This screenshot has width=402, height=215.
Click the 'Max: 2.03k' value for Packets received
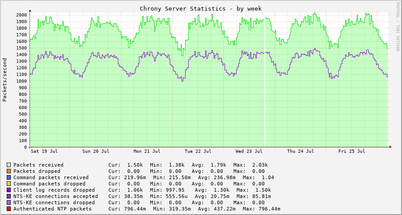click(x=251, y=165)
